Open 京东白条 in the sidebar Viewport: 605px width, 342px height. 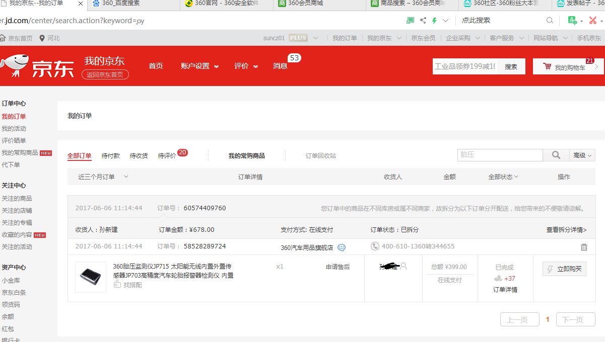coord(14,292)
